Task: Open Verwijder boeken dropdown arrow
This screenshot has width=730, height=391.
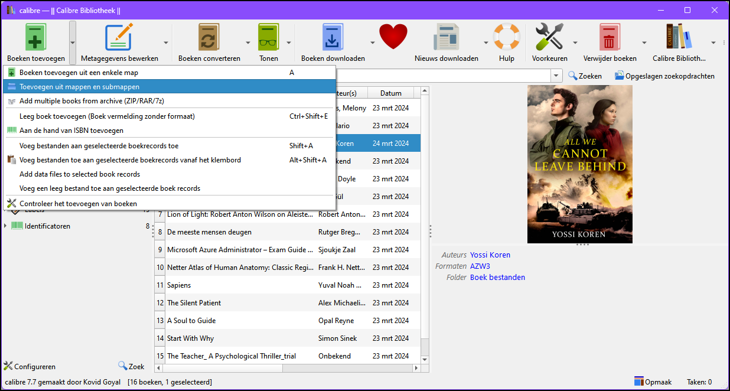Action: tap(644, 43)
